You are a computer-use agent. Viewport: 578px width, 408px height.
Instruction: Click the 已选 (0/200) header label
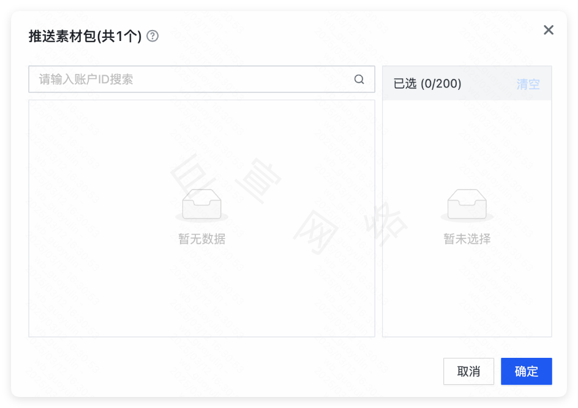tap(426, 84)
